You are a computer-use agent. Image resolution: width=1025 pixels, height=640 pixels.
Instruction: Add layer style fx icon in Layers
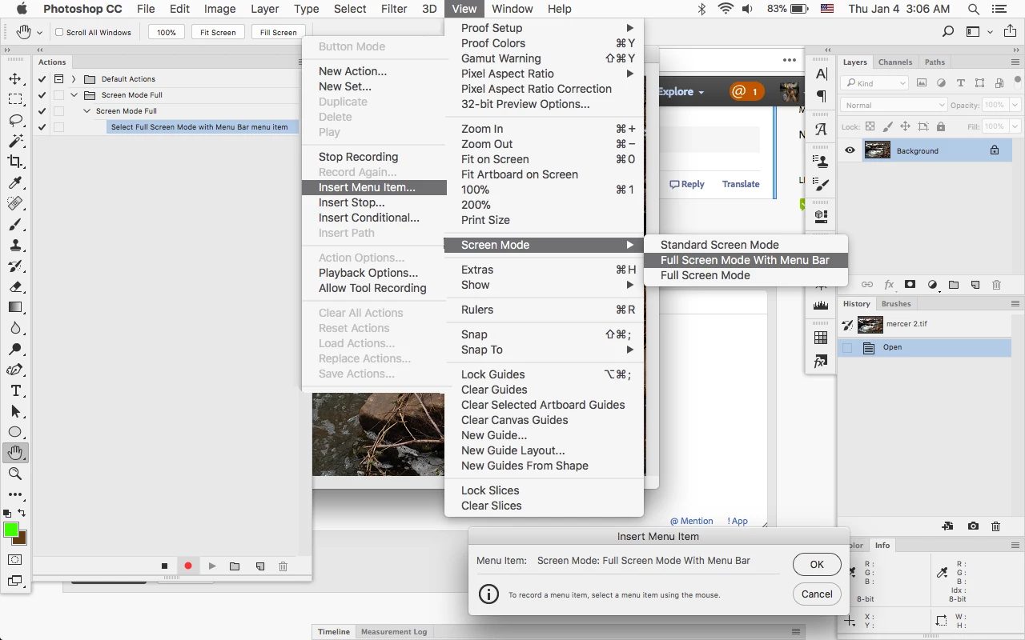[x=889, y=284]
